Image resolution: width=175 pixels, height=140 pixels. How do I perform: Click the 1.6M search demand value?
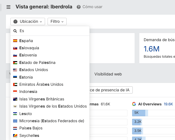[152, 49]
